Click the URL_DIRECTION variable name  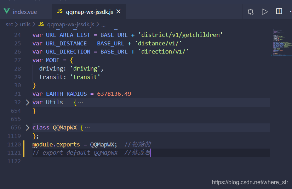[x=68, y=52]
